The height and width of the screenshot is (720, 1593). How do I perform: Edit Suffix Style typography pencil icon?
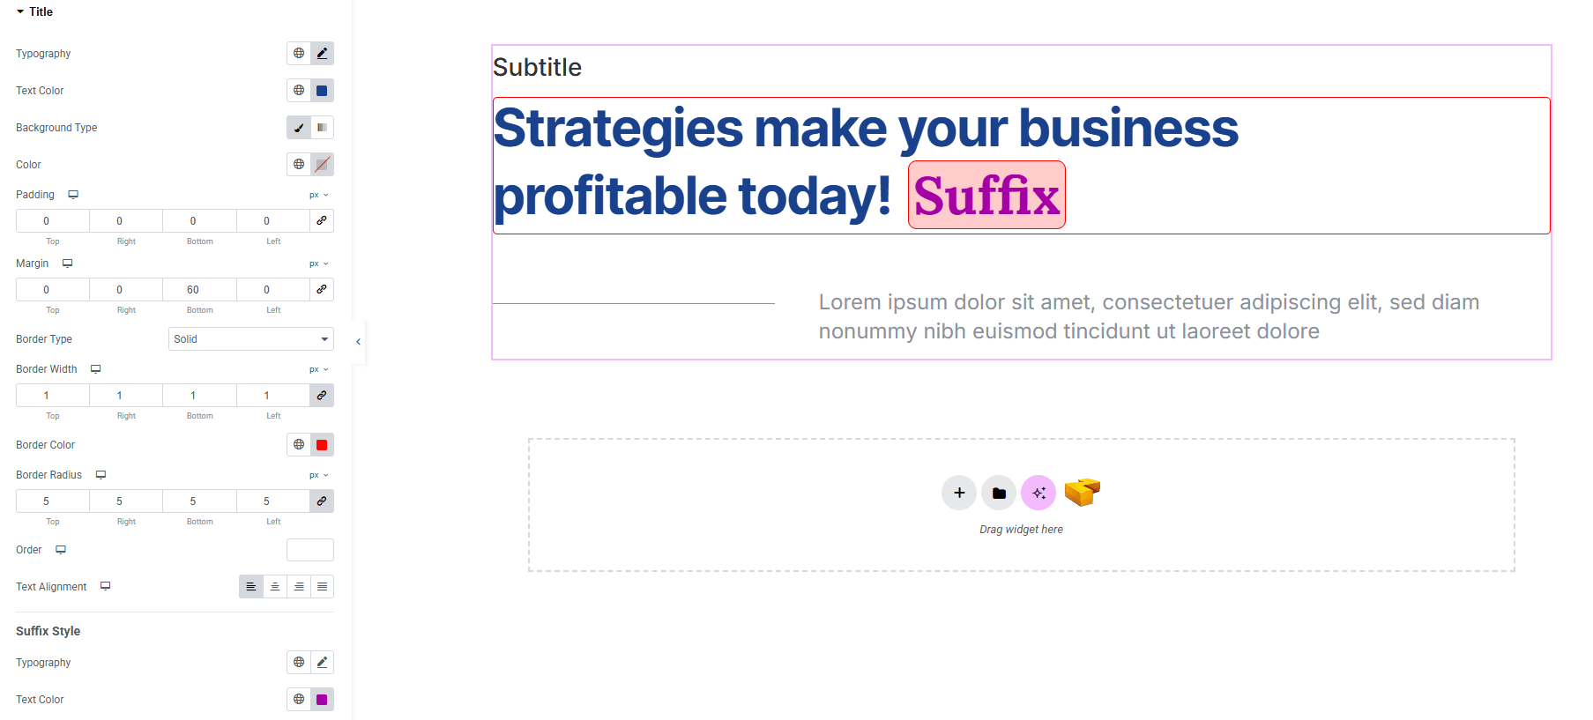tap(322, 663)
